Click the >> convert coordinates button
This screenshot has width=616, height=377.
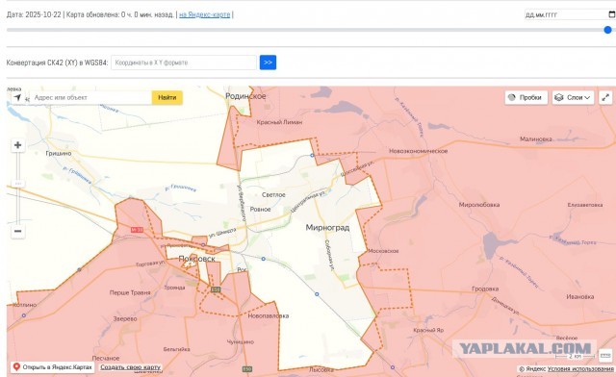(x=268, y=63)
